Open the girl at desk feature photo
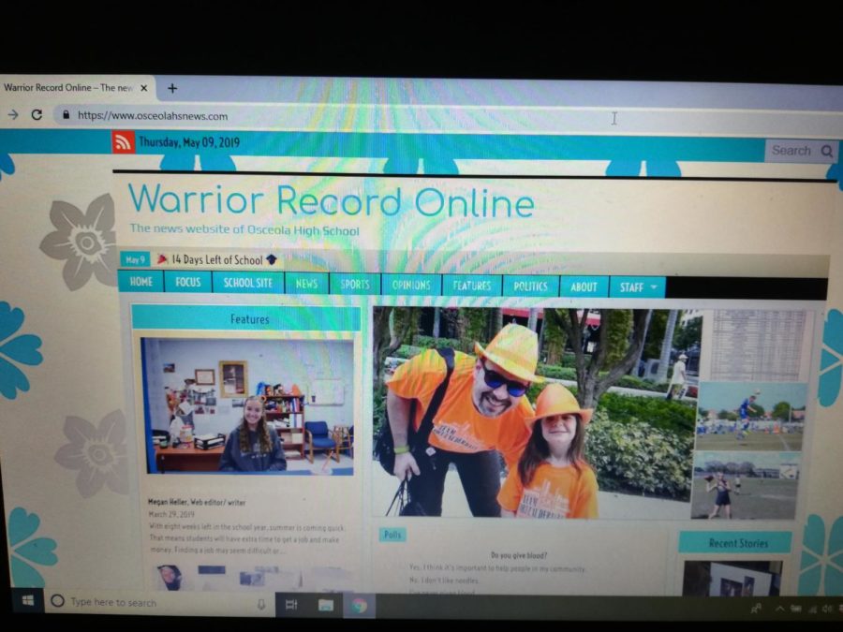 (247, 407)
